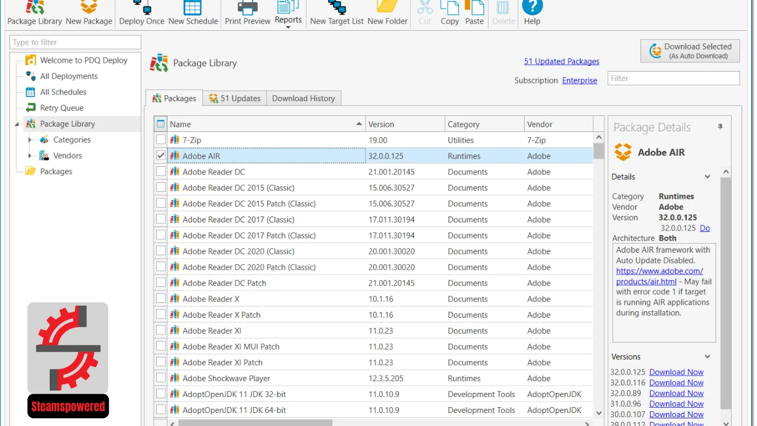Click Download Now for version 31.0.0.96

(x=676, y=404)
